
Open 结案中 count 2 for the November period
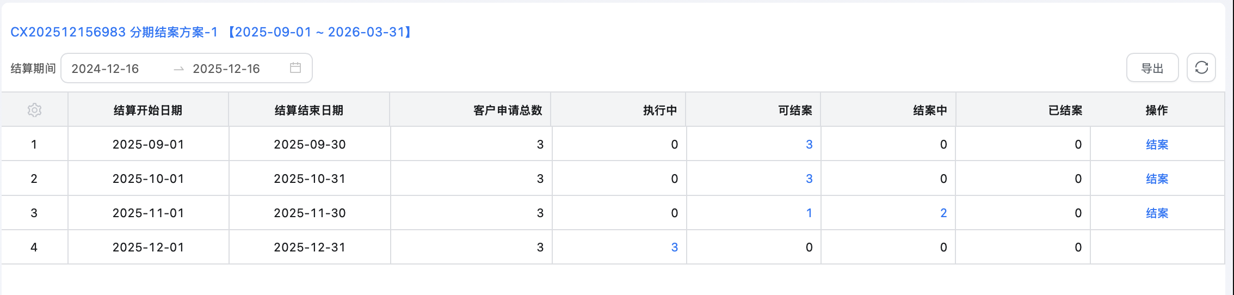pos(943,213)
